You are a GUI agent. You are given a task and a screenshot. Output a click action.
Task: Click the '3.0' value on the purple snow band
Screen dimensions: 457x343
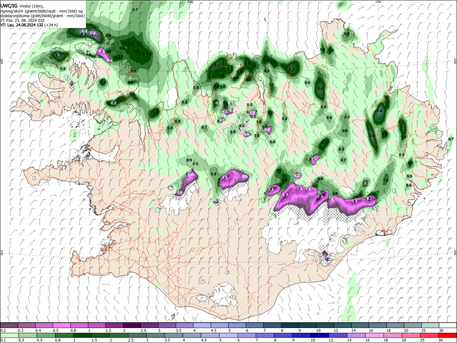coord(355,202)
